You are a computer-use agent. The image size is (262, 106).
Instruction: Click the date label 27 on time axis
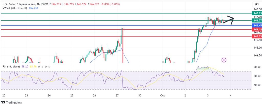(117, 96)
